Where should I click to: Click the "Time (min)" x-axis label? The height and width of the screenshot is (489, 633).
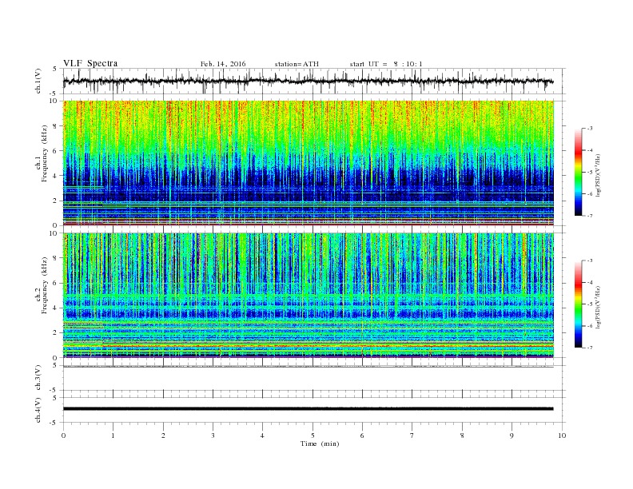(320, 443)
